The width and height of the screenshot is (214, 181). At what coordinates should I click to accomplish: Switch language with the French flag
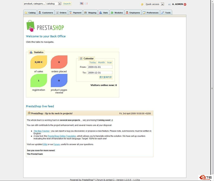[x=86, y=3]
